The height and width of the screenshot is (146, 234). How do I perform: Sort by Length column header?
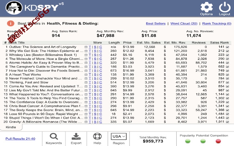pyautogui.click(x=114, y=43)
